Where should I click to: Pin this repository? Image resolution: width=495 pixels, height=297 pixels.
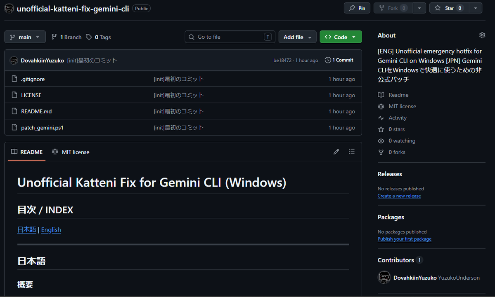click(357, 8)
